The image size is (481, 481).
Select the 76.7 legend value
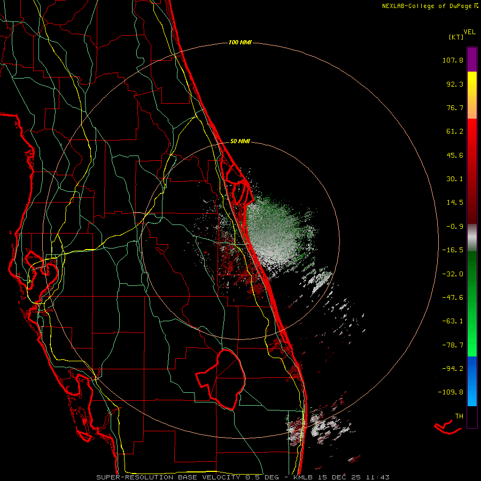pos(455,107)
